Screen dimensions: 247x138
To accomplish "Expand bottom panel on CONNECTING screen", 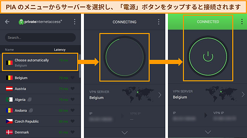I will coord(125,133).
